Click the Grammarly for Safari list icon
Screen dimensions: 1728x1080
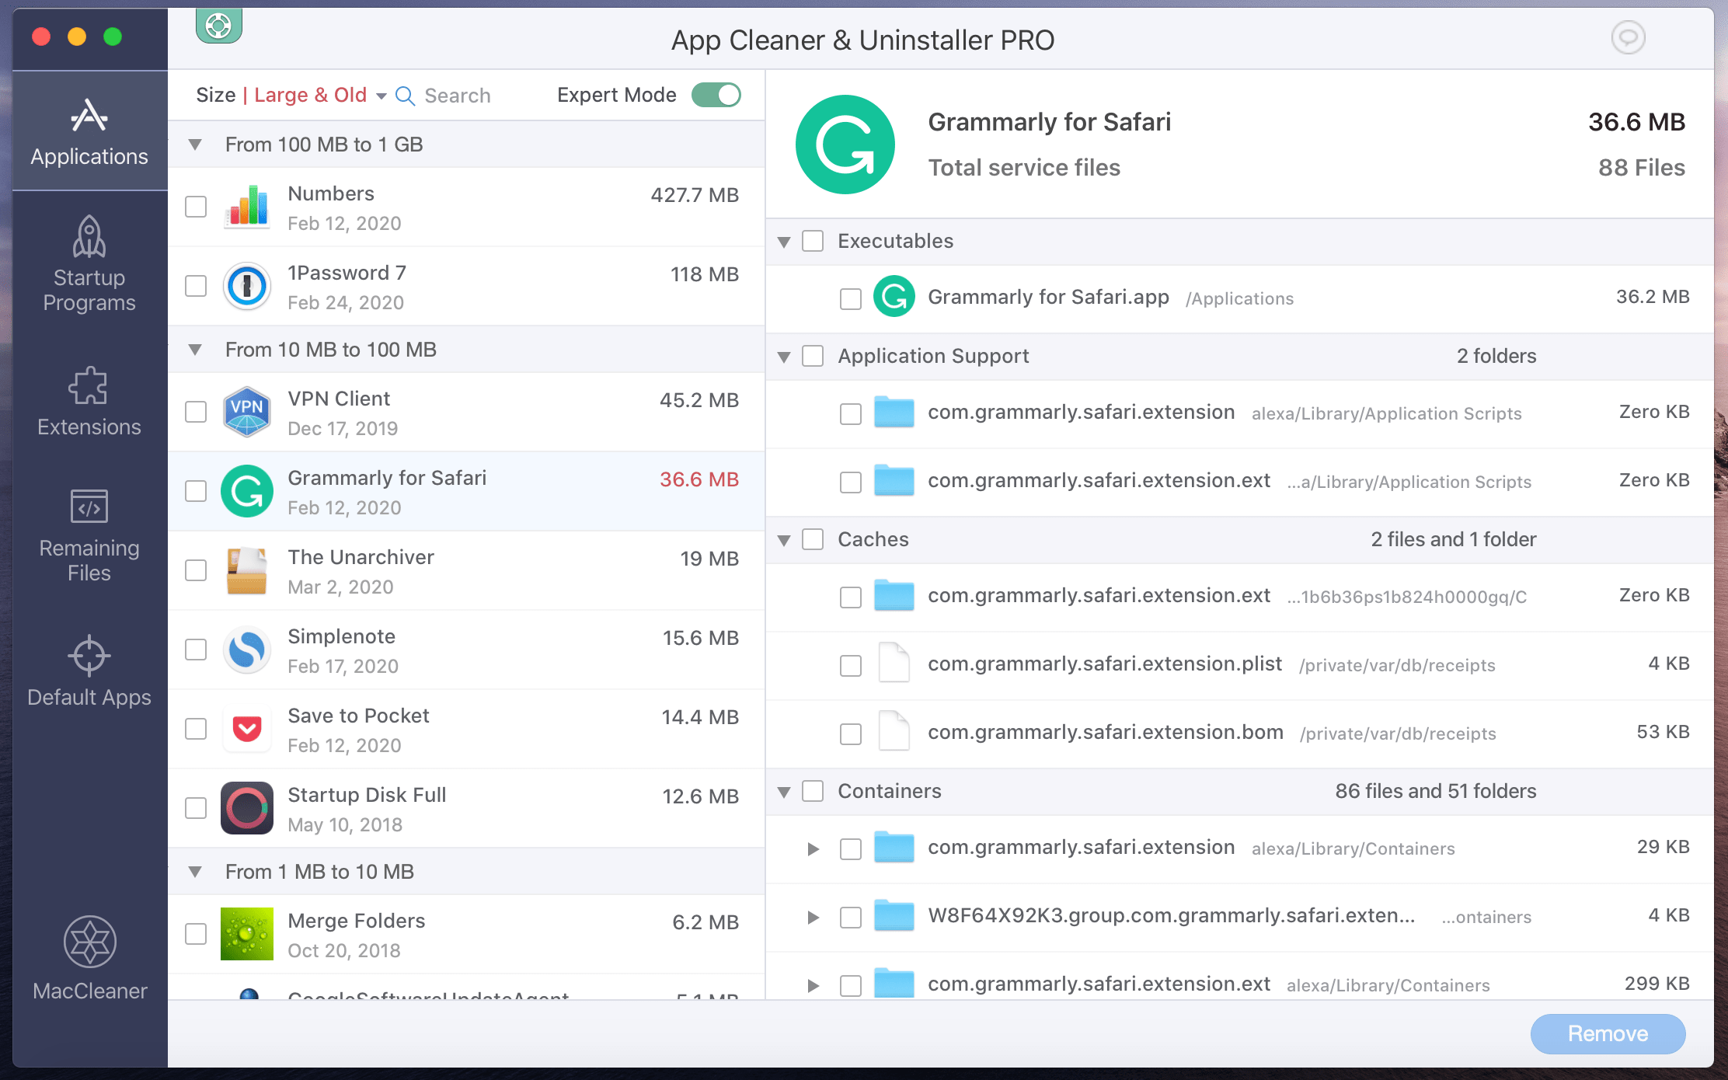247,491
